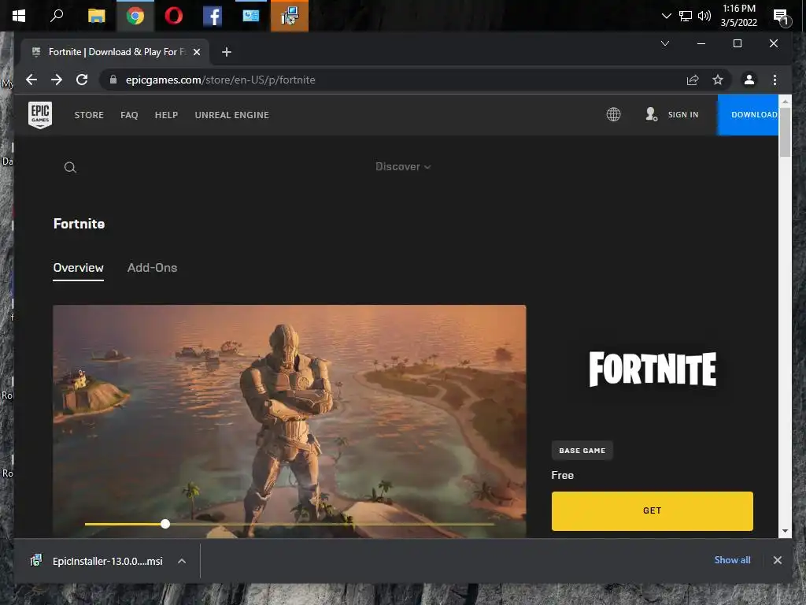The width and height of the screenshot is (806, 605).
Task: Click the blue DOWNLOAD button
Action: point(748,115)
